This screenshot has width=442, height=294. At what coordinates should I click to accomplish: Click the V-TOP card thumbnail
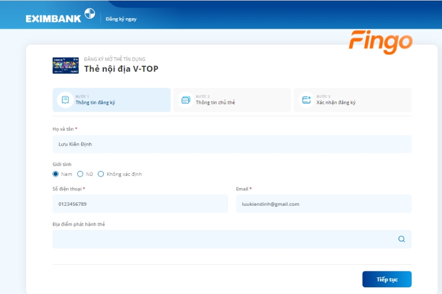pos(66,66)
